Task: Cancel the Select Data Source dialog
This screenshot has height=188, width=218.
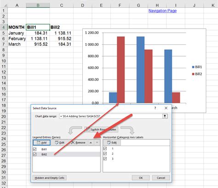Action: (161, 178)
